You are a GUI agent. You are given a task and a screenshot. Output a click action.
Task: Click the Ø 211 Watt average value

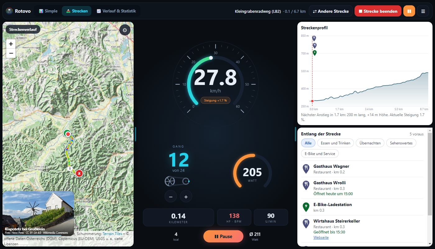pyautogui.click(x=255, y=236)
